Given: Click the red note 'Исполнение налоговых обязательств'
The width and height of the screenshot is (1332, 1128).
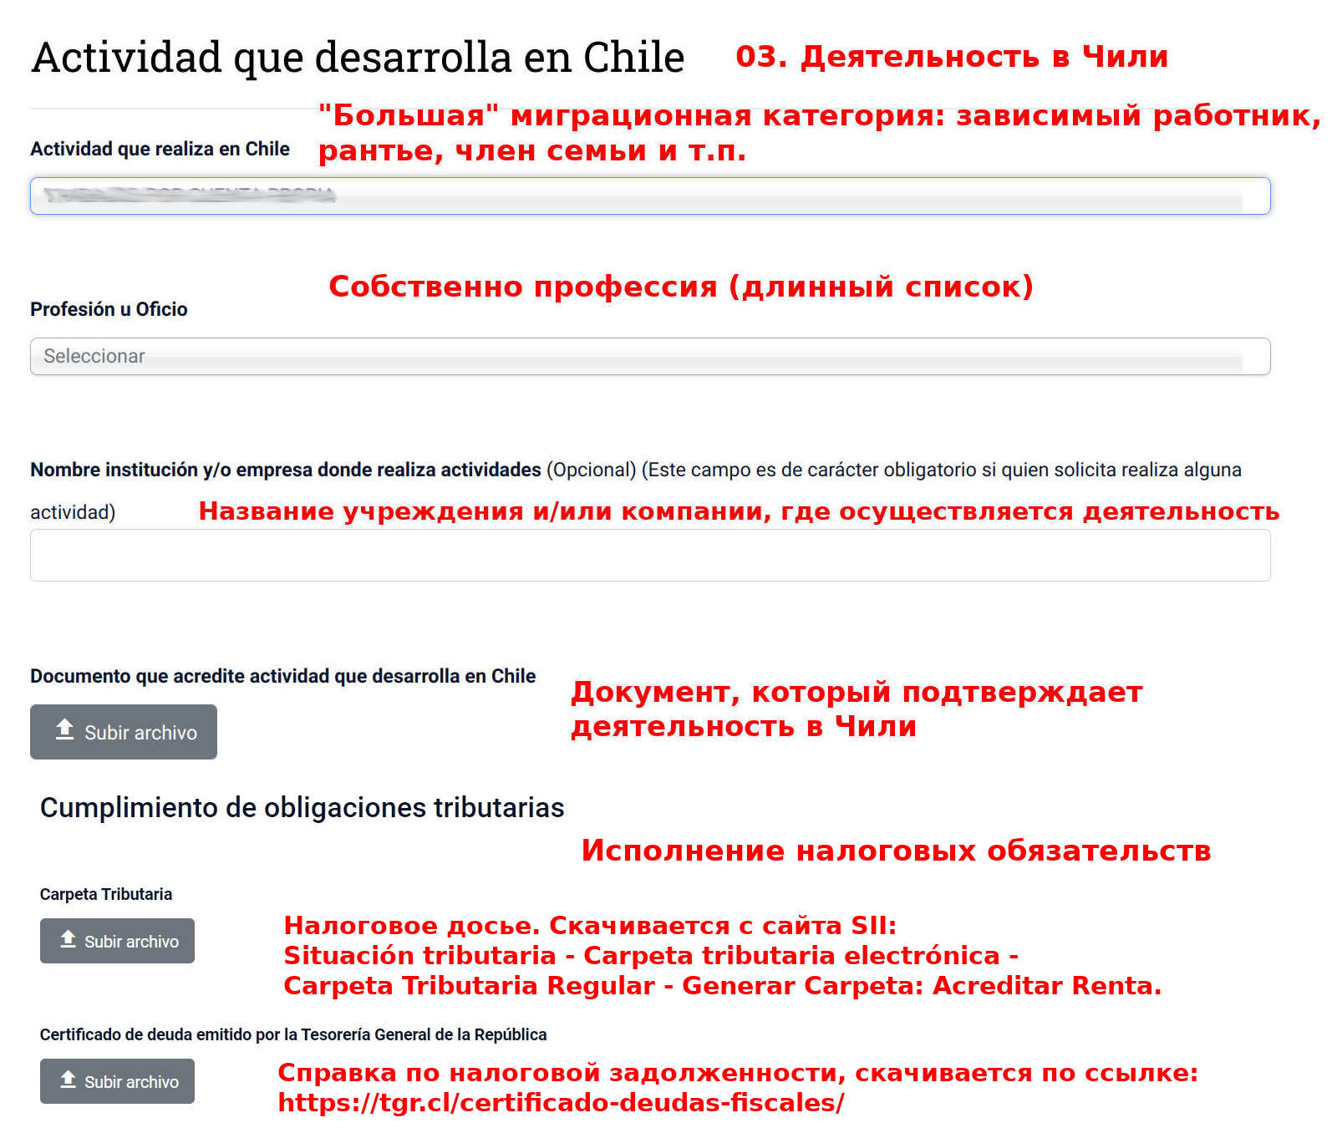Looking at the screenshot, I should pyautogui.click(x=896, y=851).
